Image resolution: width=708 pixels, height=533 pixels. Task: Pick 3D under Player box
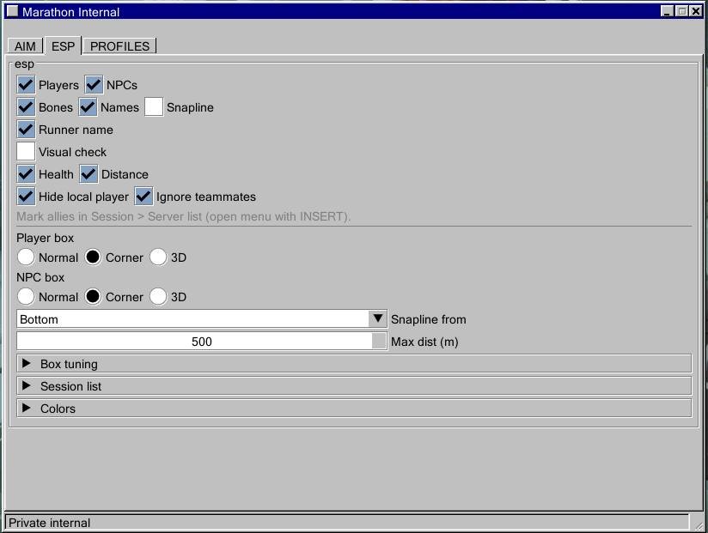pyautogui.click(x=158, y=257)
